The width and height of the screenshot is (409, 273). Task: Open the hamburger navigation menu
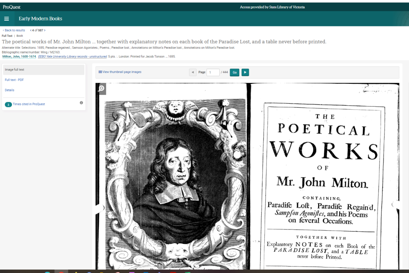click(x=6, y=19)
